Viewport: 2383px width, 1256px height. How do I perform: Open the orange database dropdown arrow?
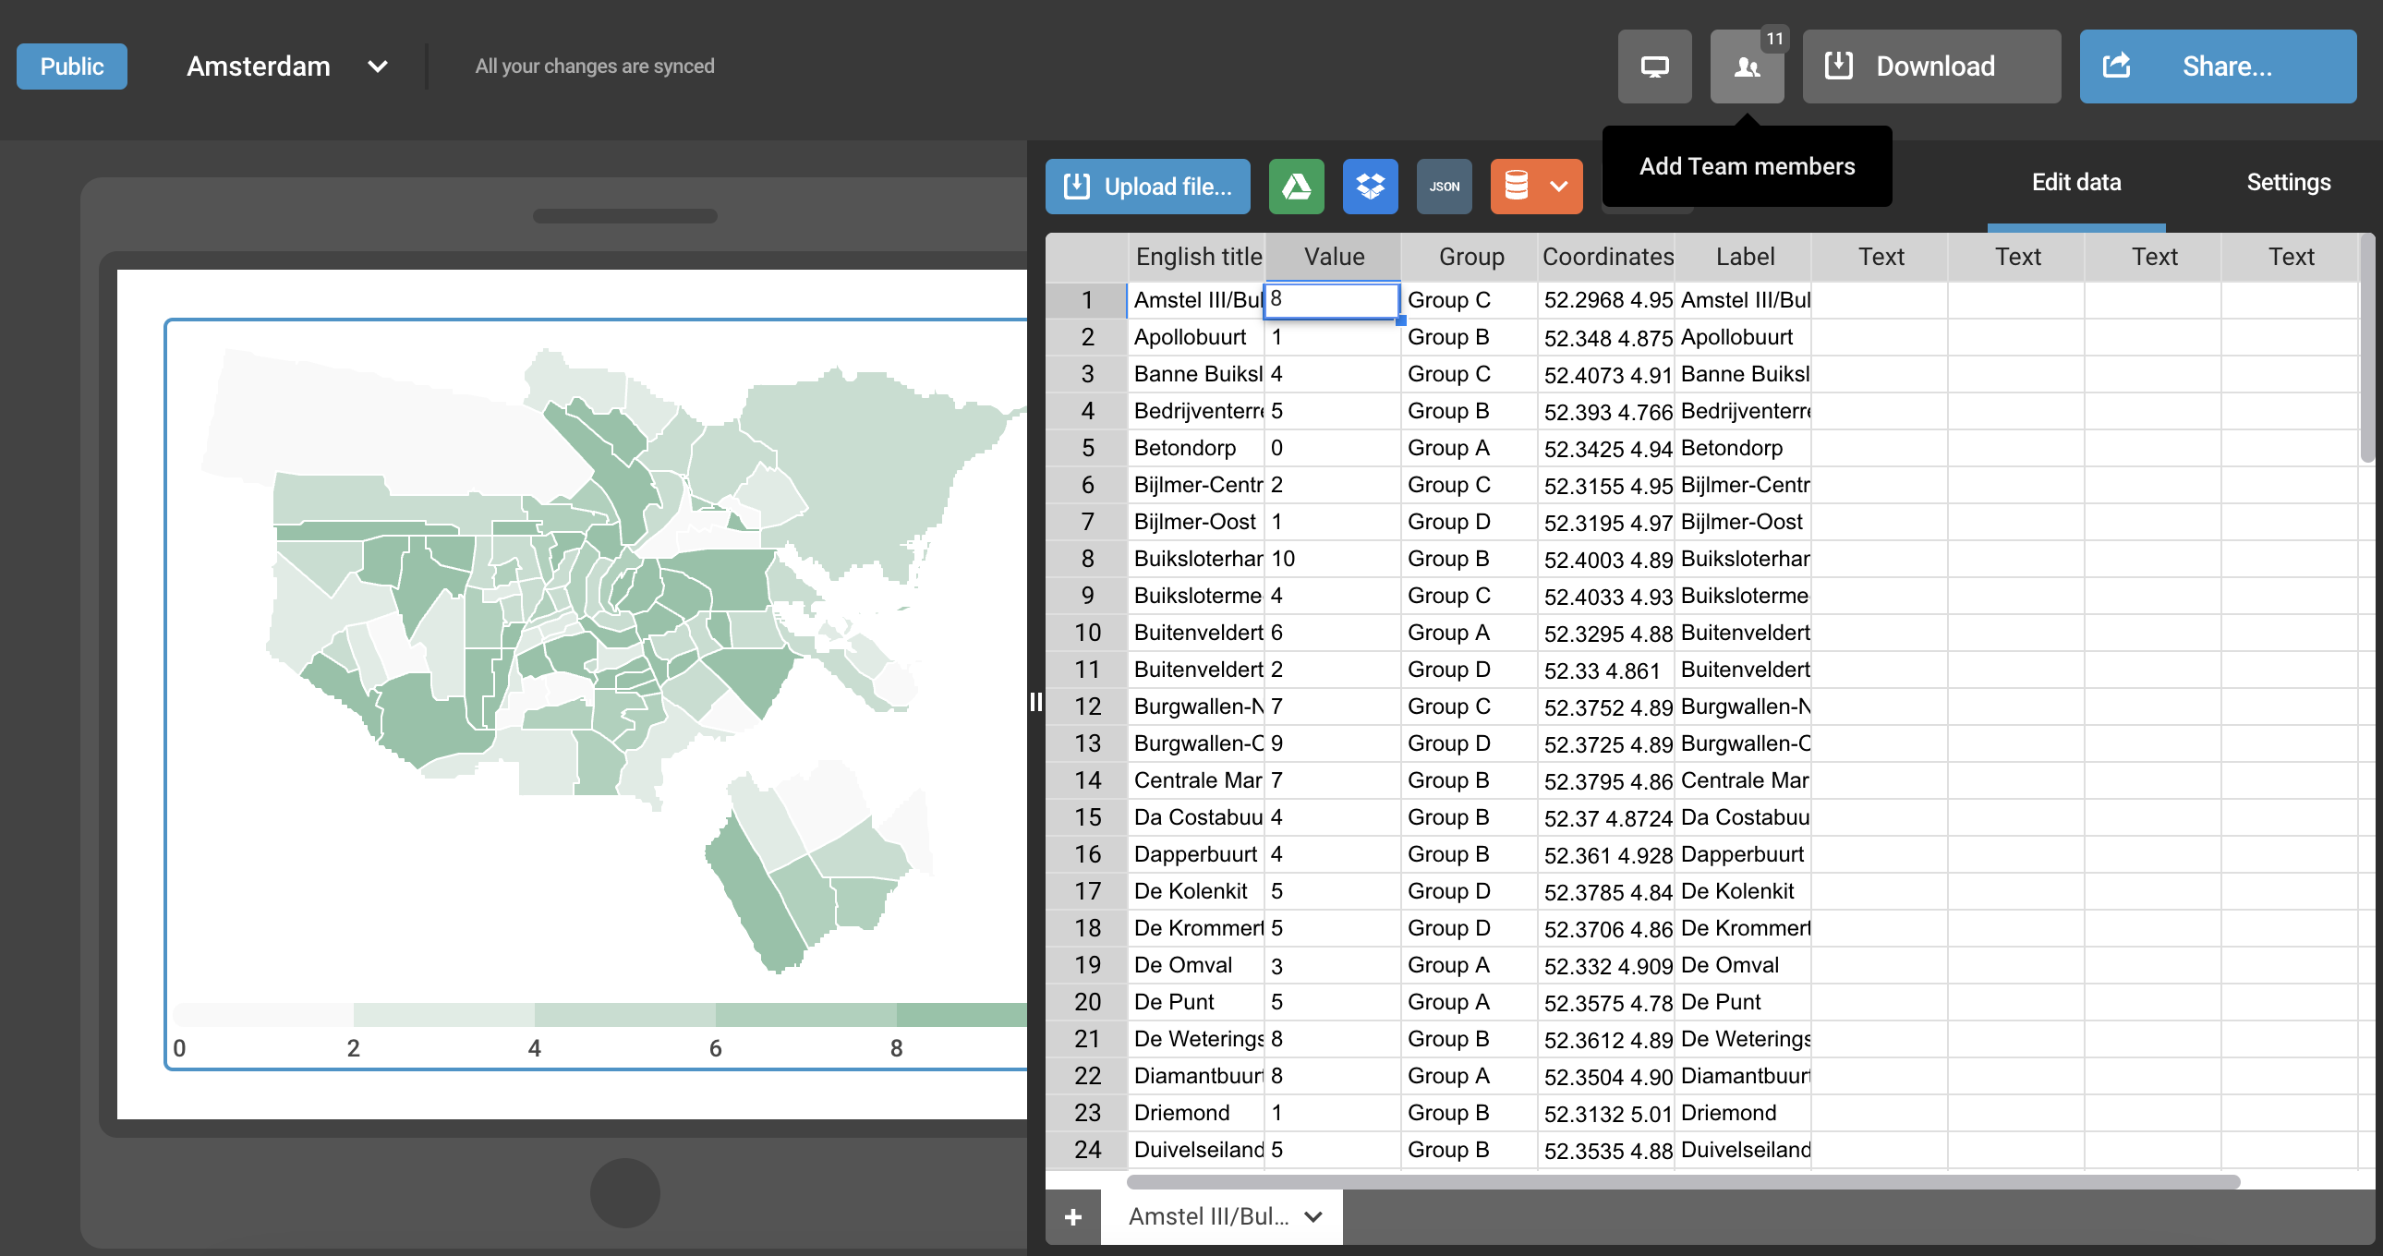pyautogui.click(x=1559, y=186)
